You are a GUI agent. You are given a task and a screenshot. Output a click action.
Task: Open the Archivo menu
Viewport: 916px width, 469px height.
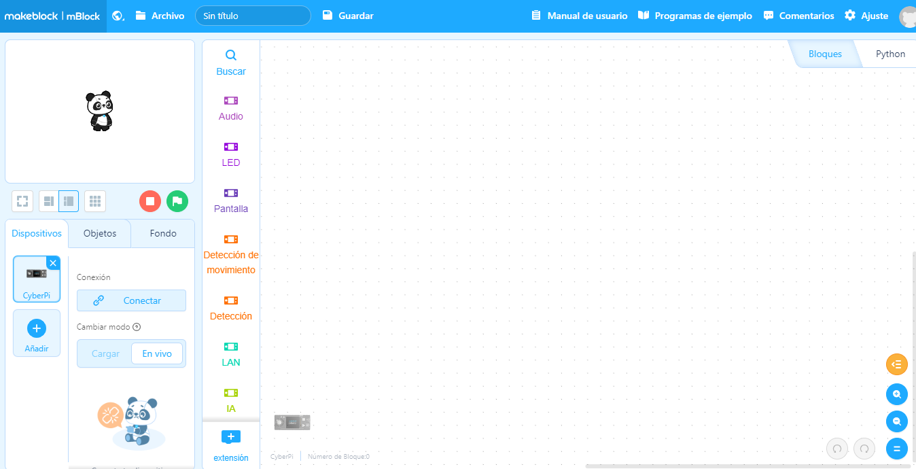160,16
